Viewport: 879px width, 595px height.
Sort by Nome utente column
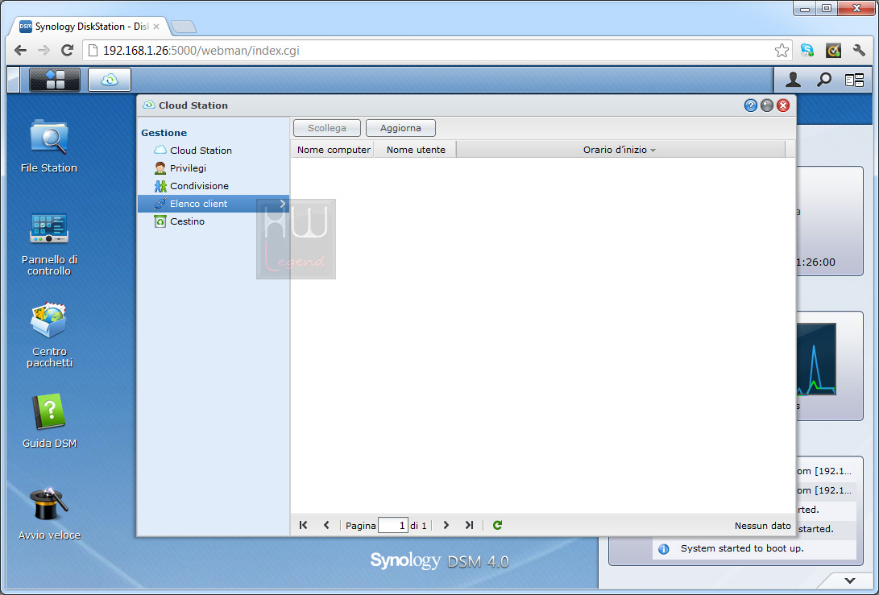(x=416, y=150)
